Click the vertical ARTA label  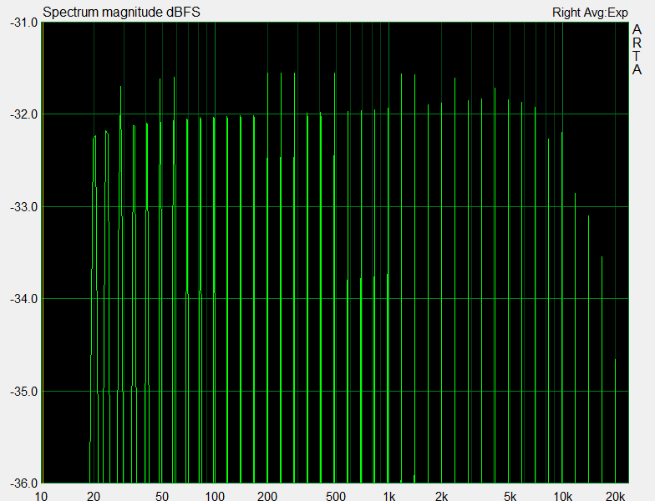pos(637,50)
